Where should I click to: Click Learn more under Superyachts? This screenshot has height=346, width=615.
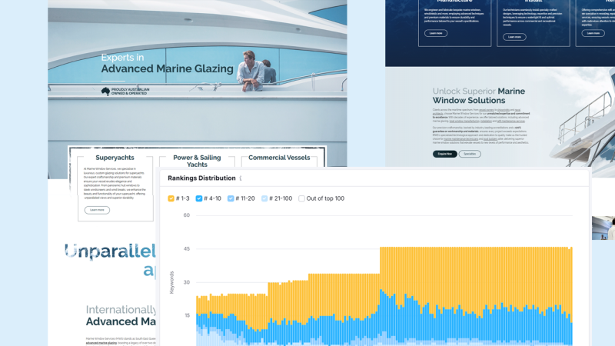(x=98, y=210)
